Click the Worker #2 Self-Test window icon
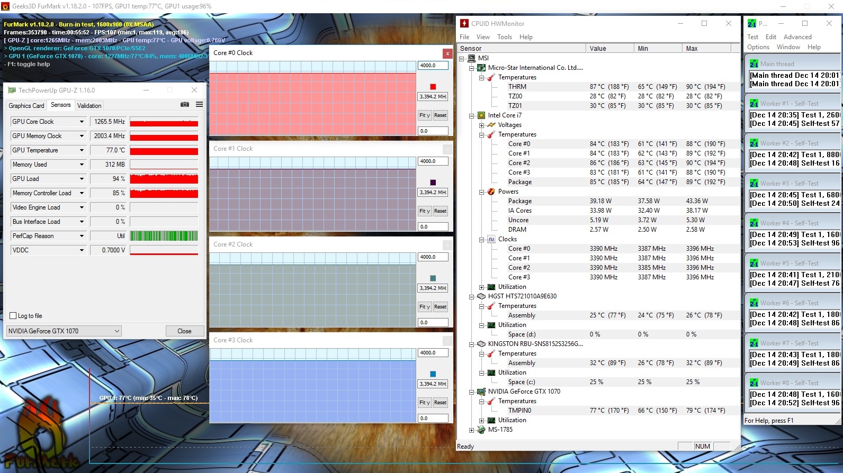This screenshot has height=473, width=843. tap(754, 143)
